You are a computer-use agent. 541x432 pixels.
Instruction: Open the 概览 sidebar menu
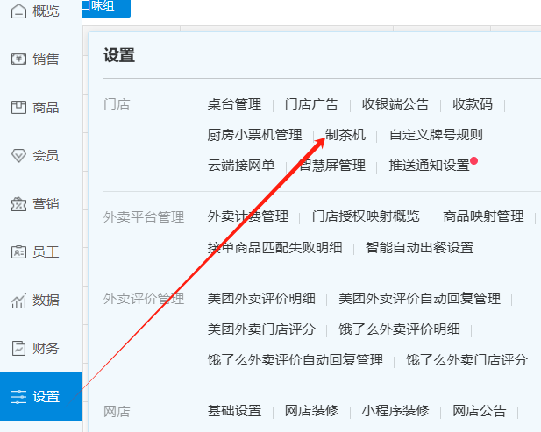tap(41, 11)
